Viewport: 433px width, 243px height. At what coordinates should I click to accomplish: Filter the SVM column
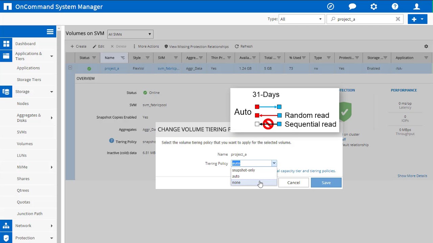(176, 58)
